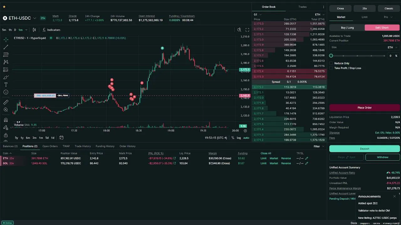Open order book three-dot options menu
Image resolution: width=401 pixels, height=225 pixels.
point(324,7)
